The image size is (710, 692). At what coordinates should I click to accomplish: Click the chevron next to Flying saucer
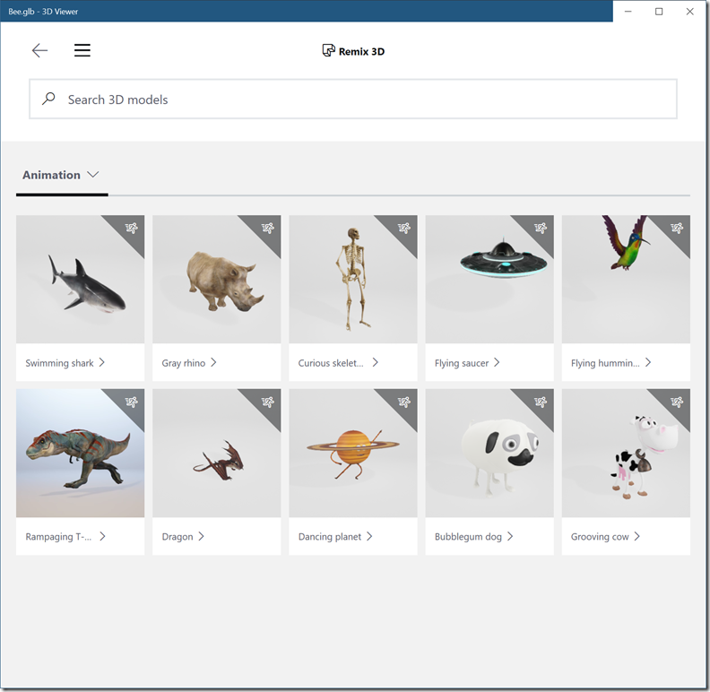pos(497,362)
